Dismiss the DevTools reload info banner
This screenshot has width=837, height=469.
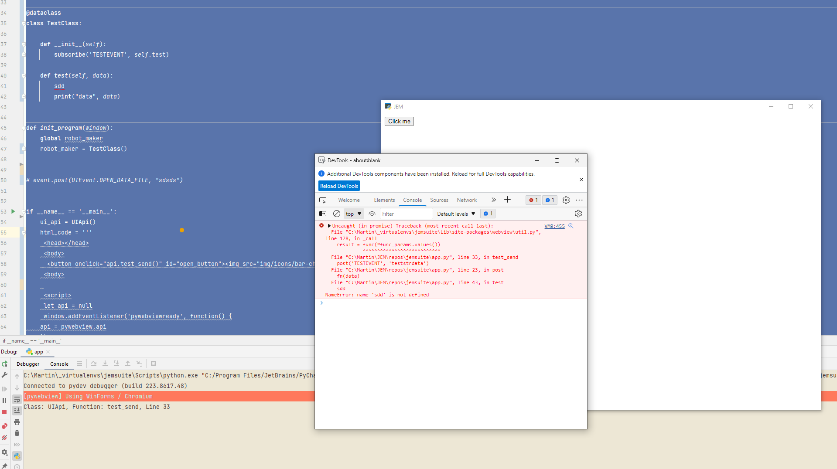pos(581,180)
